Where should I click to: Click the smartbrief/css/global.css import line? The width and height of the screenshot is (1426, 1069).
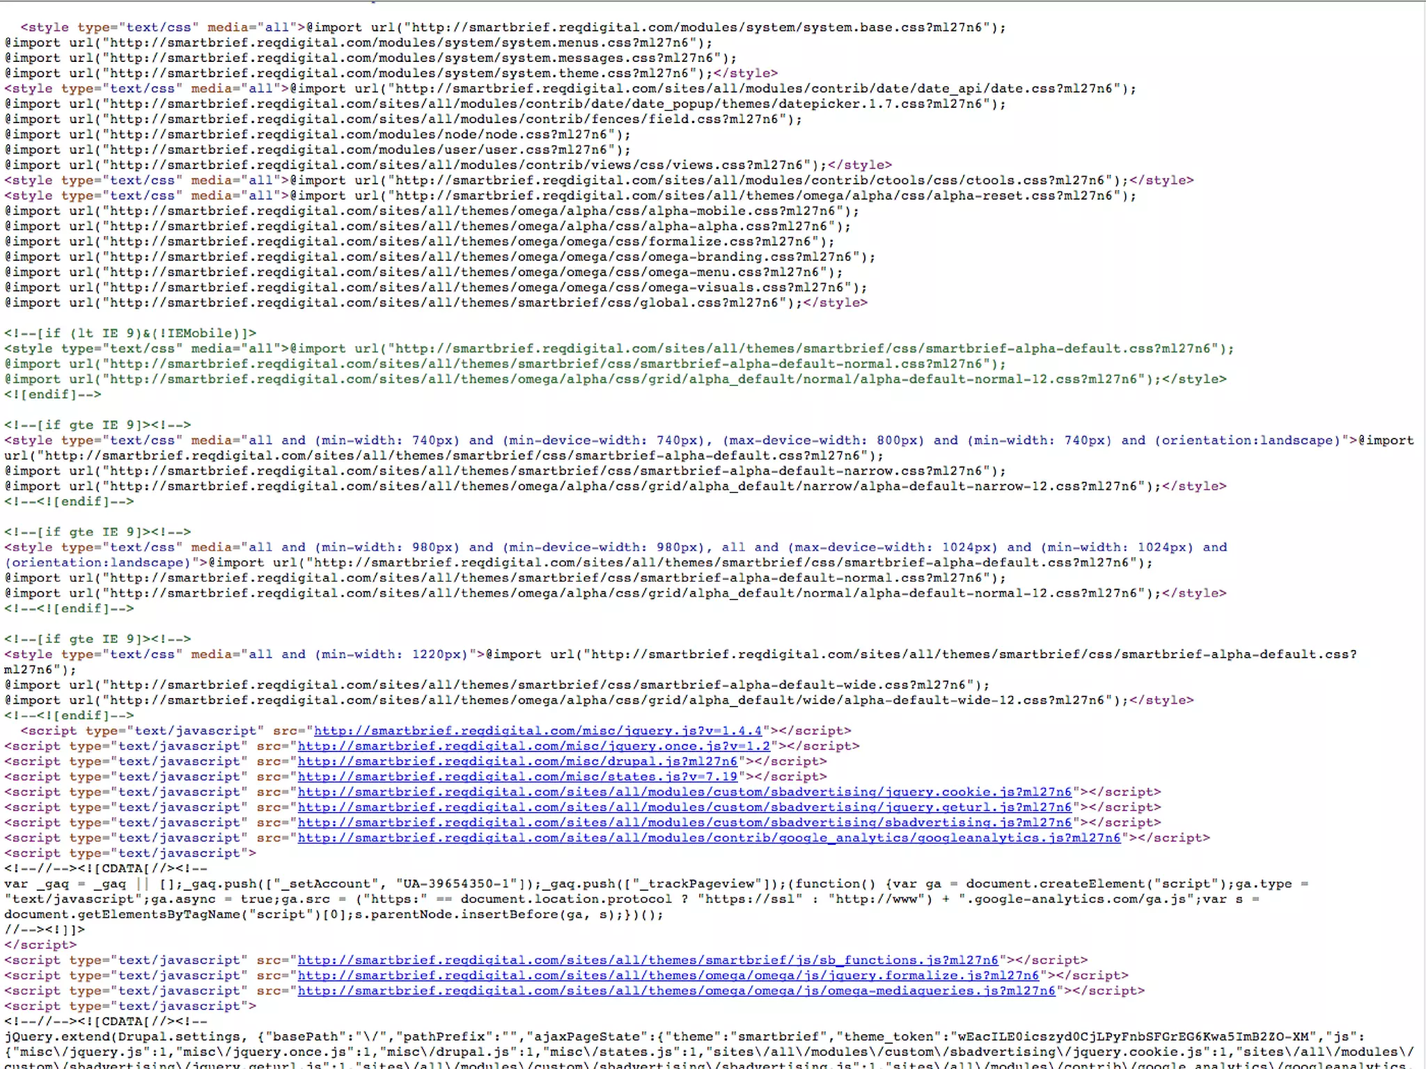point(436,303)
